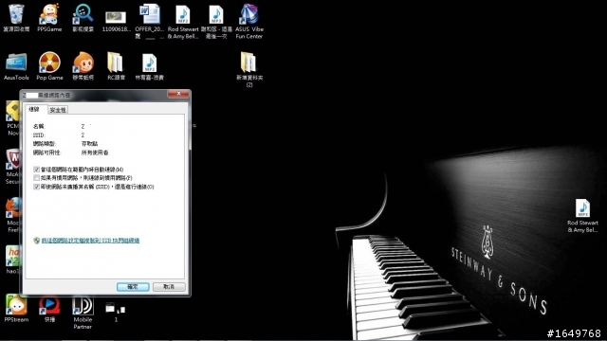Launch the orange monkey shortcut

(x=83, y=66)
